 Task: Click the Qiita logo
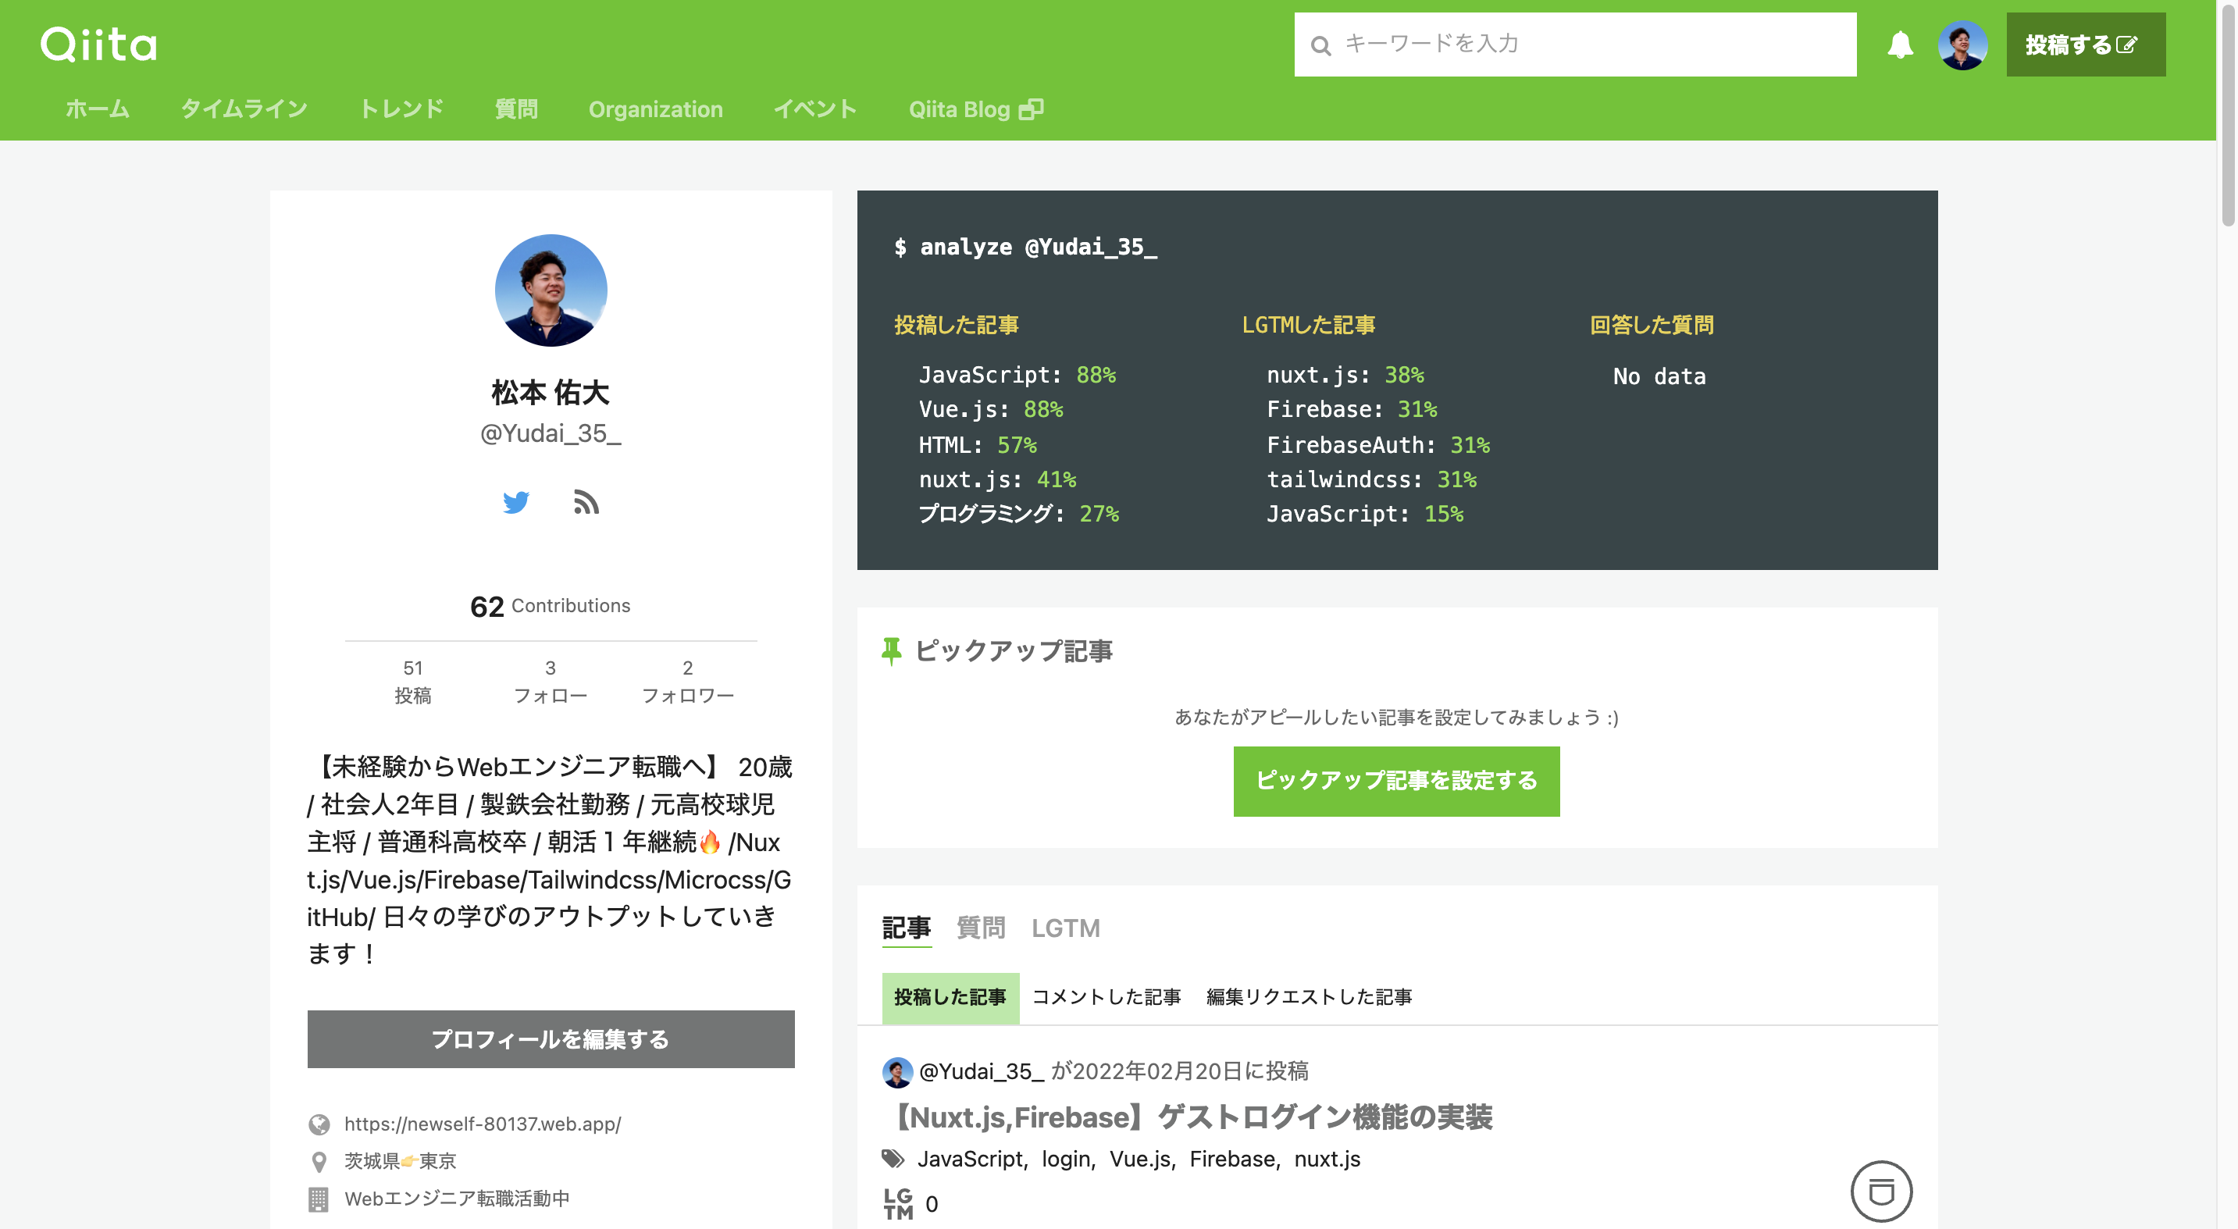98,44
